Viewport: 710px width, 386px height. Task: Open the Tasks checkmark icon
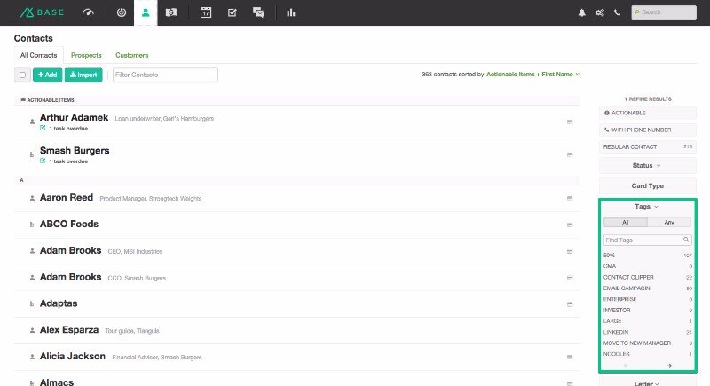point(232,12)
